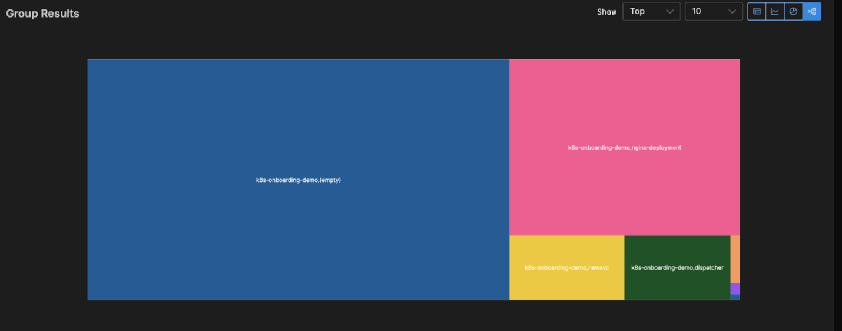Click the Show label text
The width and height of the screenshot is (842, 331).
point(606,12)
